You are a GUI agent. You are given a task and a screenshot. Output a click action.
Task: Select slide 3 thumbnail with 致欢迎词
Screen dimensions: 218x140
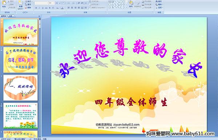click(x=21, y=88)
